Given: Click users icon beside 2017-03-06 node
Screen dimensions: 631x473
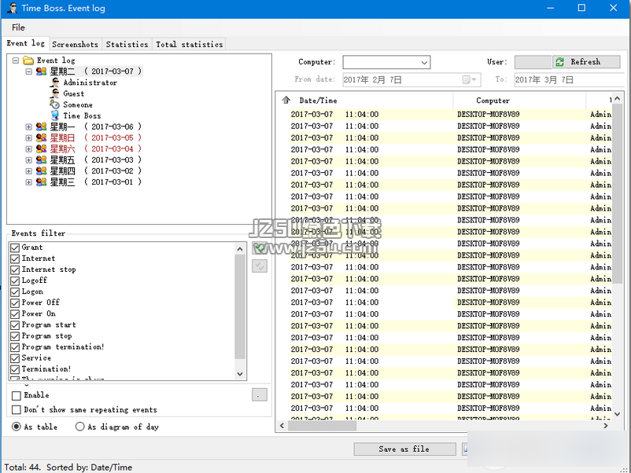Looking at the screenshot, I should click(x=41, y=127).
